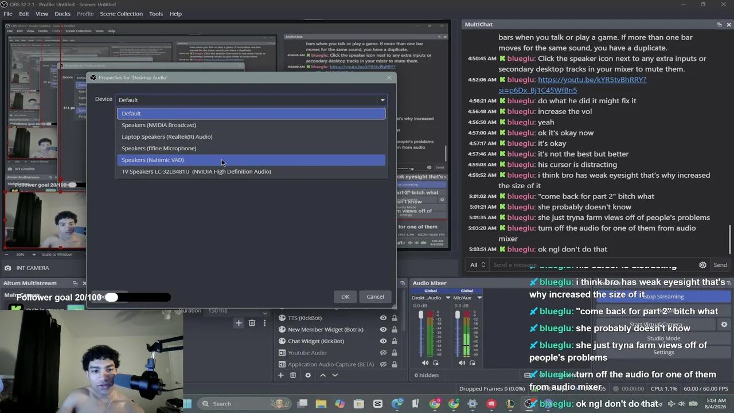Open CapCut from the taskbar

click(377, 404)
